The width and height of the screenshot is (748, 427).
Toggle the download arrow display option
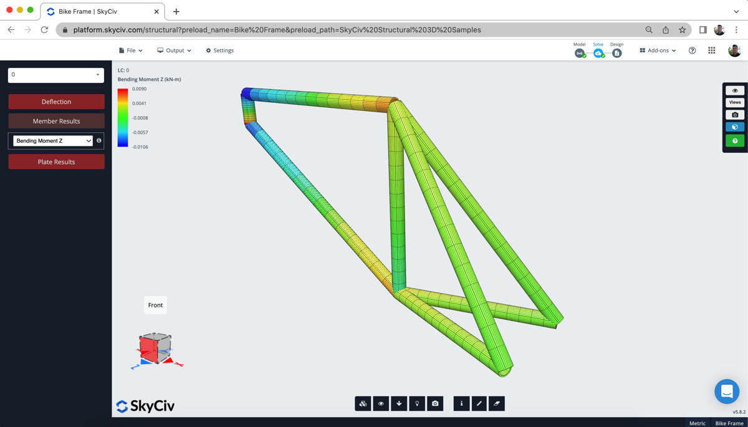[399, 403]
